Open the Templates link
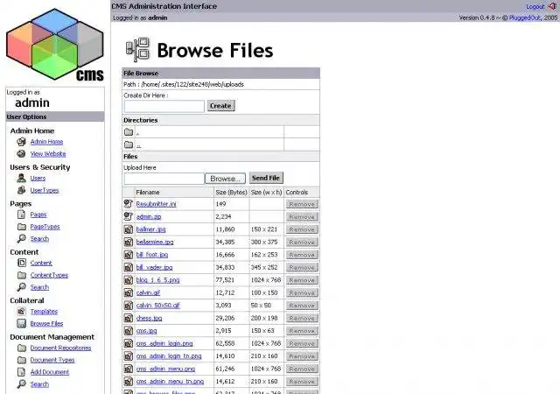This screenshot has height=394, width=560. click(x=44, y=312)
